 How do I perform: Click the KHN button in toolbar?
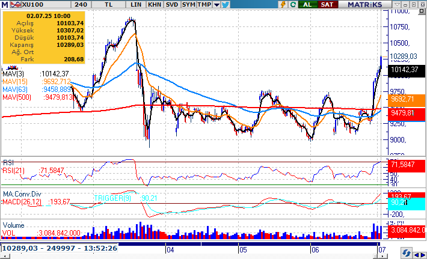[155, 4]
